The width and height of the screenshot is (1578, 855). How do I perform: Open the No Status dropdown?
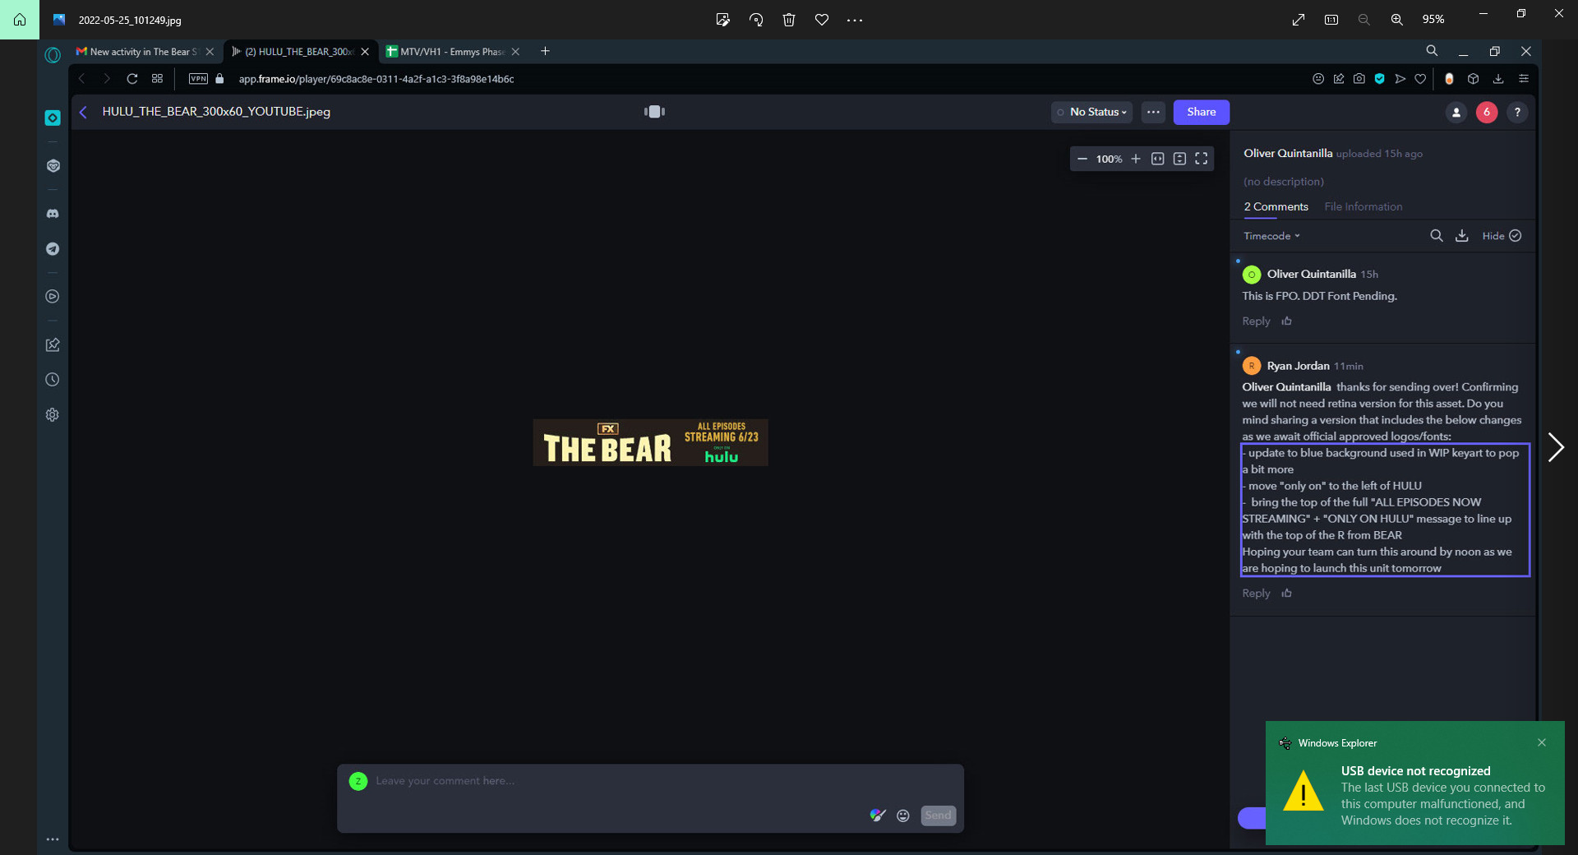pyautogui.click(x=1091, y=112)
